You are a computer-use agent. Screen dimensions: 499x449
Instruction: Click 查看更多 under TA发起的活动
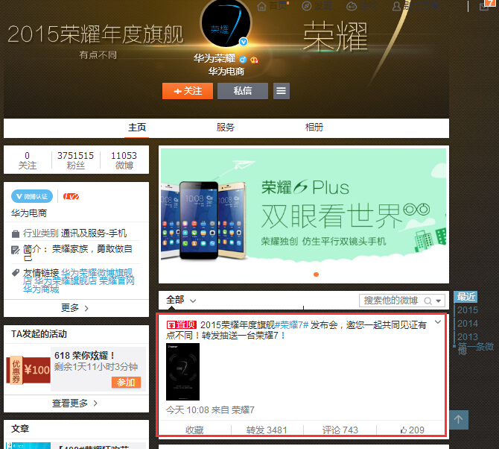tap(76, 403)
